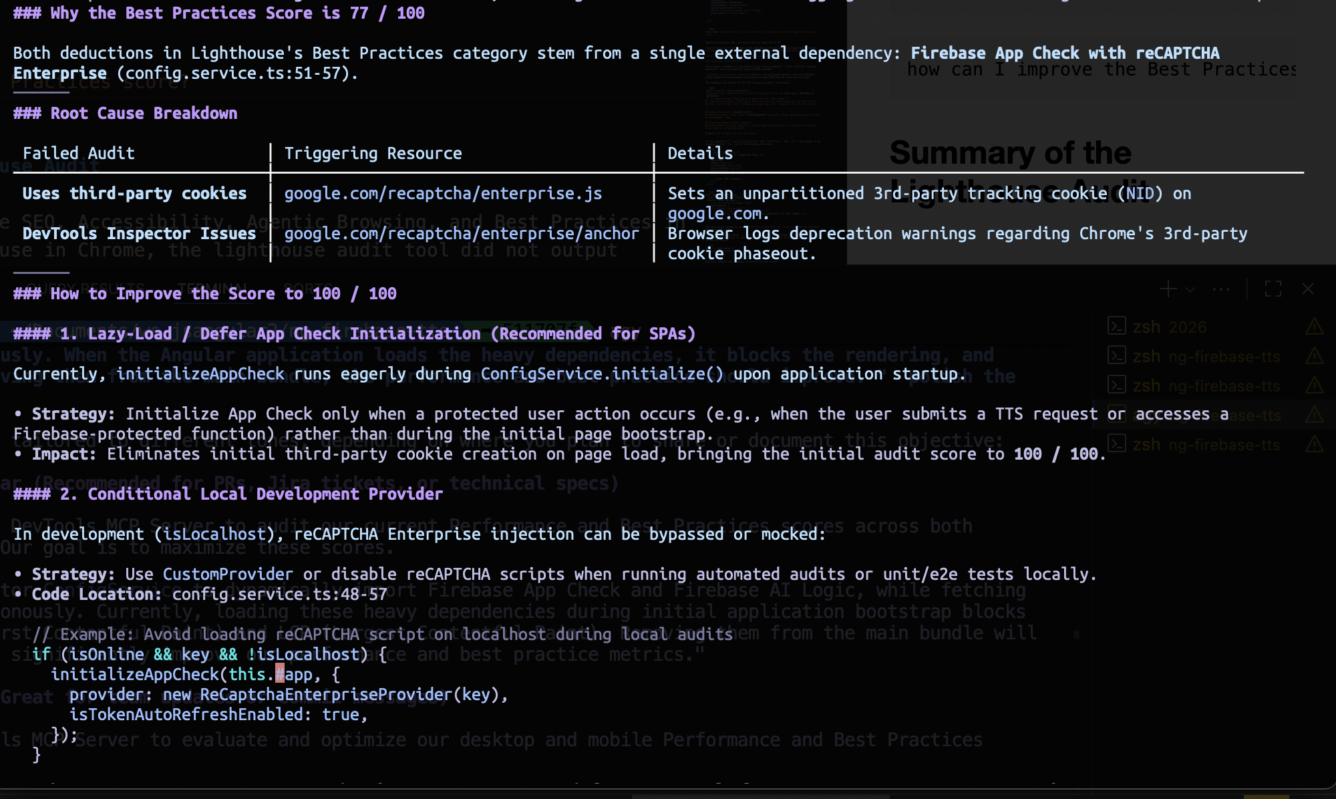Click the 'Code Location:' bullet label
The width and height of the screenshot is (1336, 799).
tap(98, 595)
